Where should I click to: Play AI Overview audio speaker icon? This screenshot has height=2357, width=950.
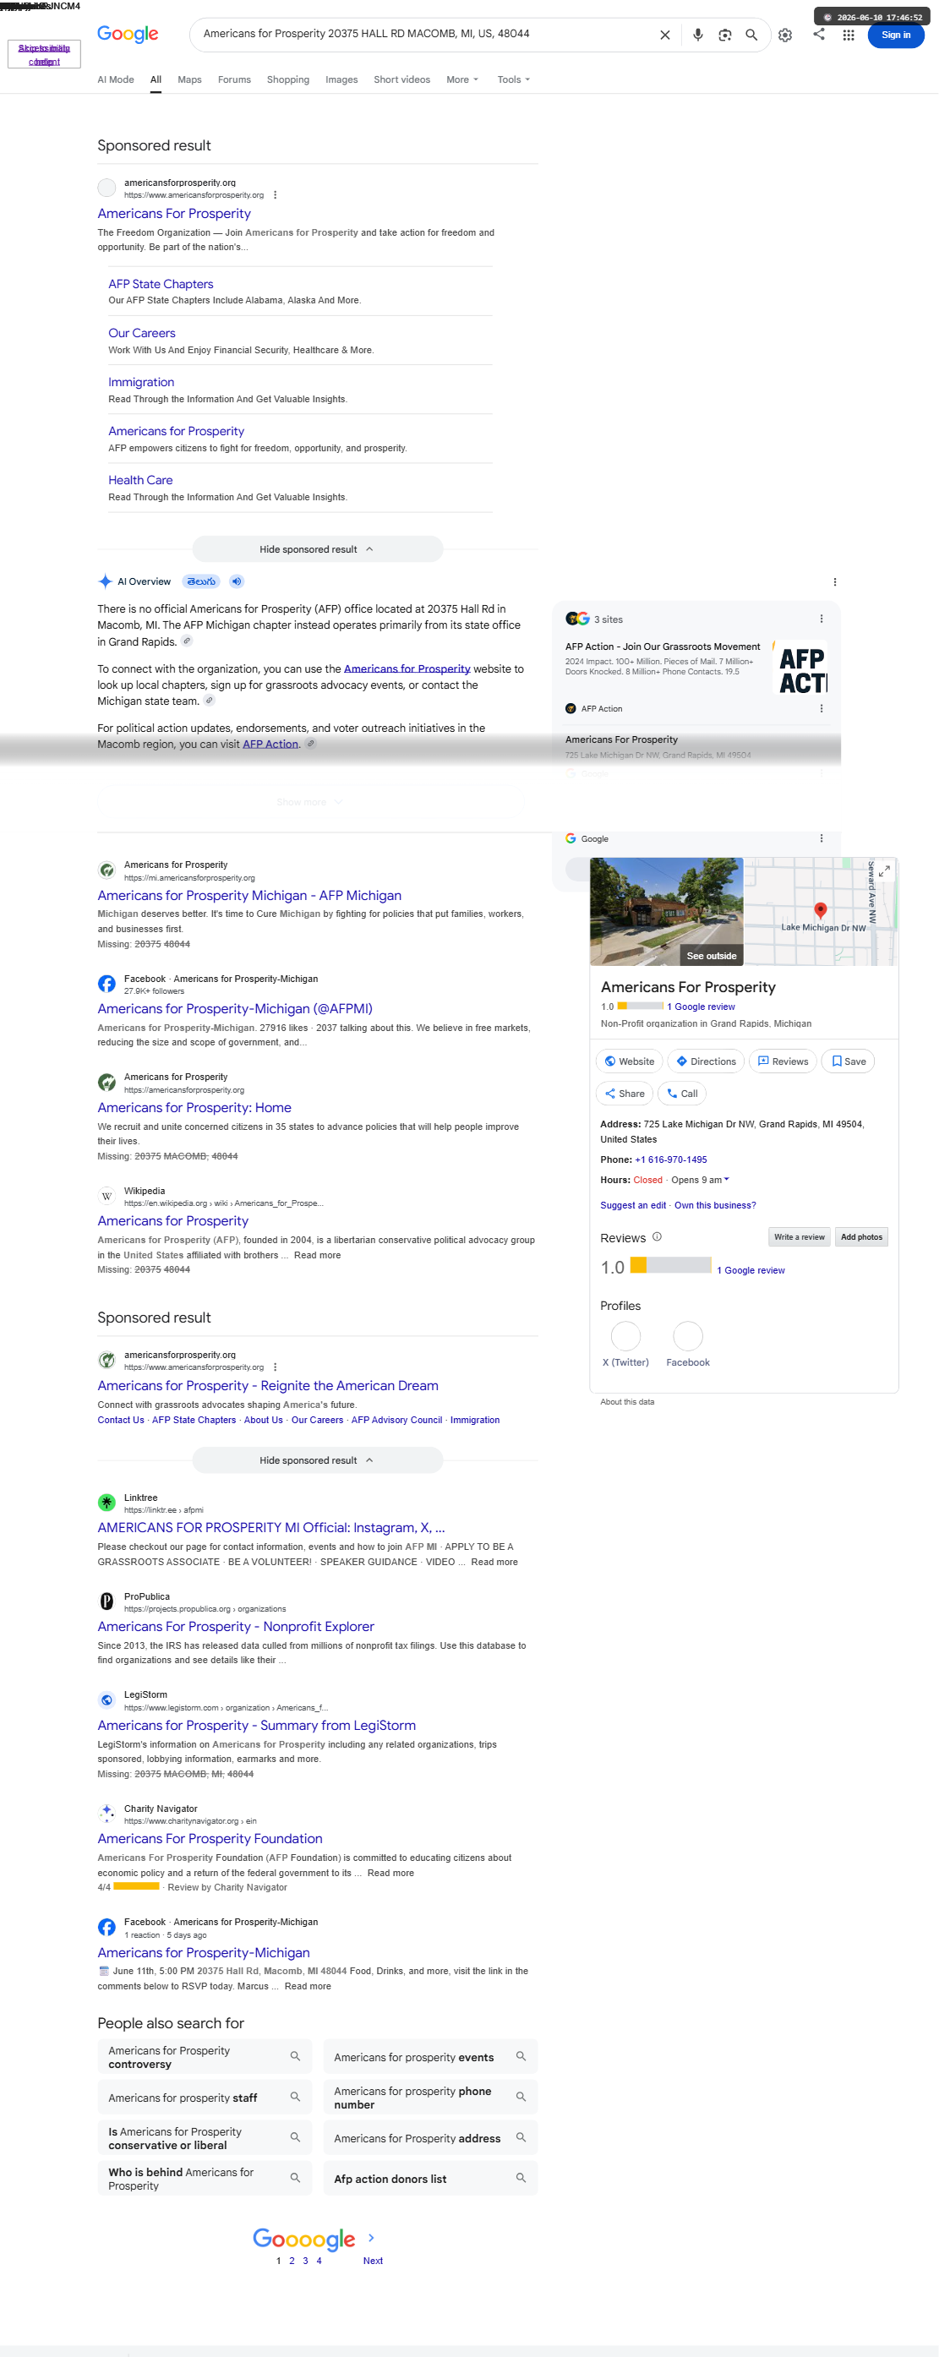point(236,581)
